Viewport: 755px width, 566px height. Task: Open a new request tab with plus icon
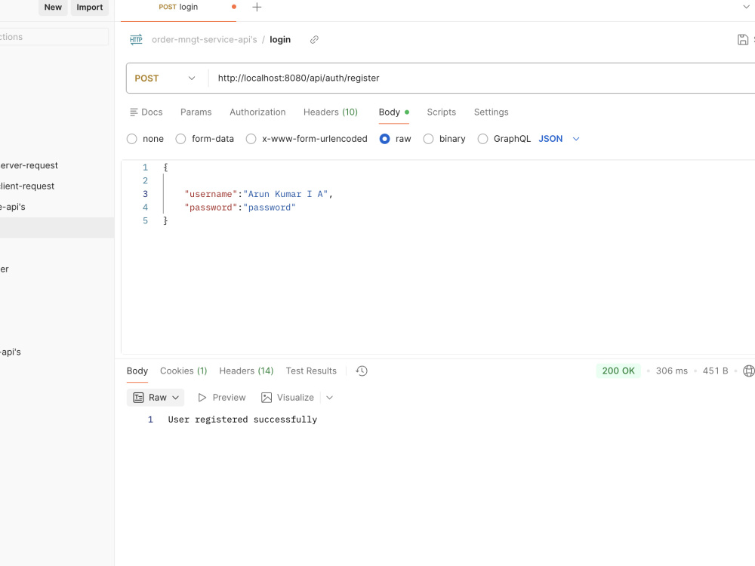257,8
